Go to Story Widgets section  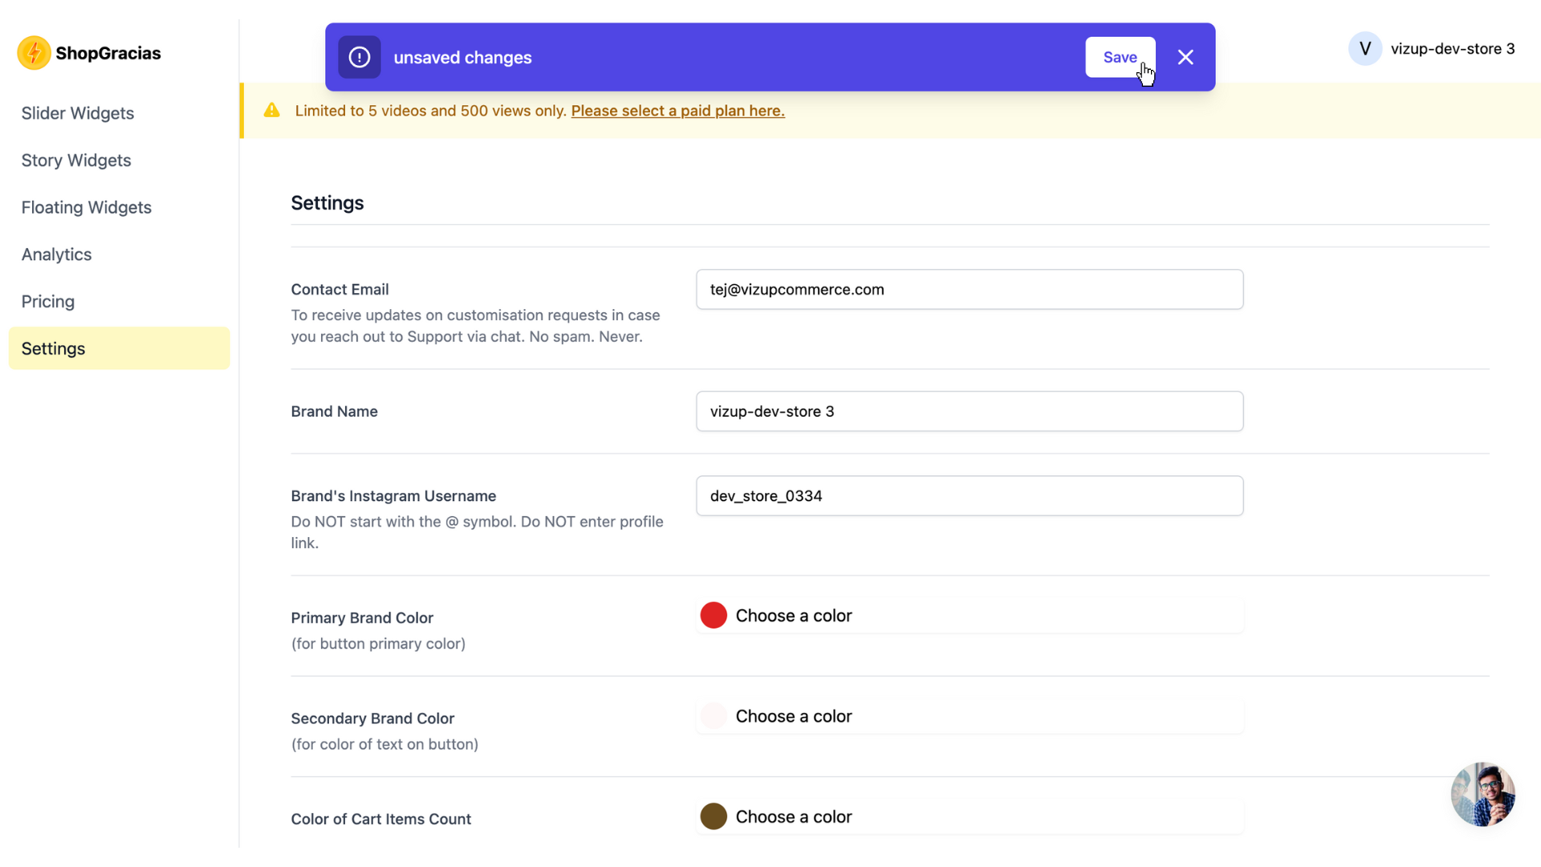pos(76,161)
